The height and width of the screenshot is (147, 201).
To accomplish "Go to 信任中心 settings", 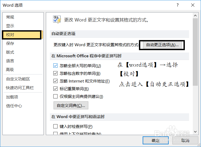I will point(14,106).
